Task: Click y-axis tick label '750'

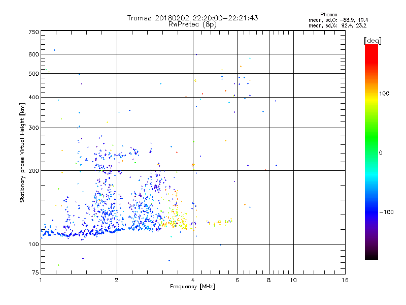Action: (34, 32)
